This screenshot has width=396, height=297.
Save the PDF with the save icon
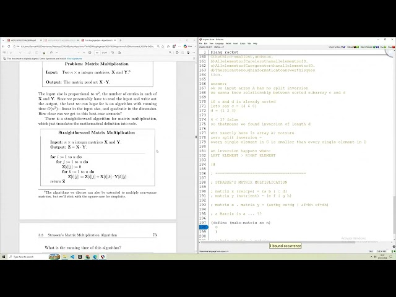coord(183,53)
